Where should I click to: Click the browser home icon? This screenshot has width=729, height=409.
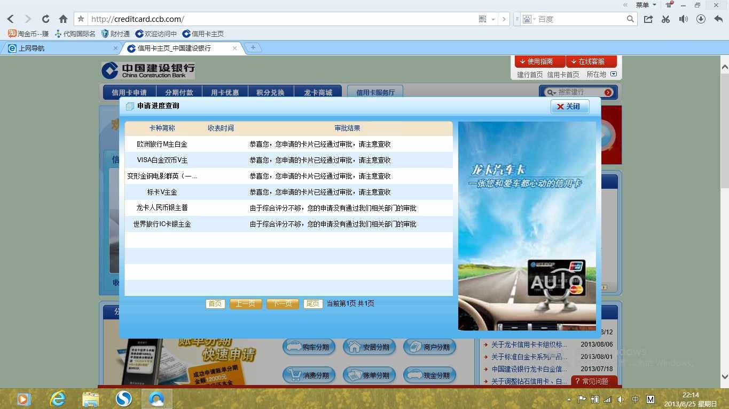[63, 19]
